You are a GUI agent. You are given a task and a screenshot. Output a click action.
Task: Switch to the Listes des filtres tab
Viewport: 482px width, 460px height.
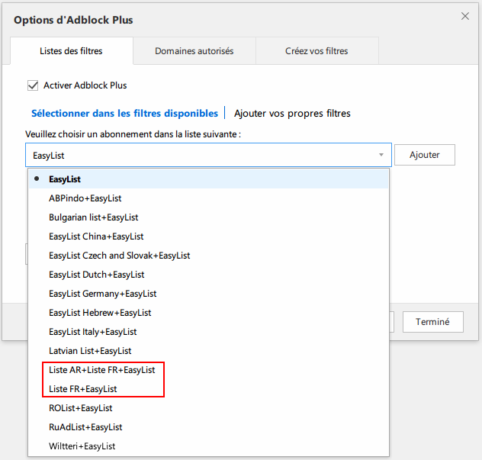[x=72, y=51]
